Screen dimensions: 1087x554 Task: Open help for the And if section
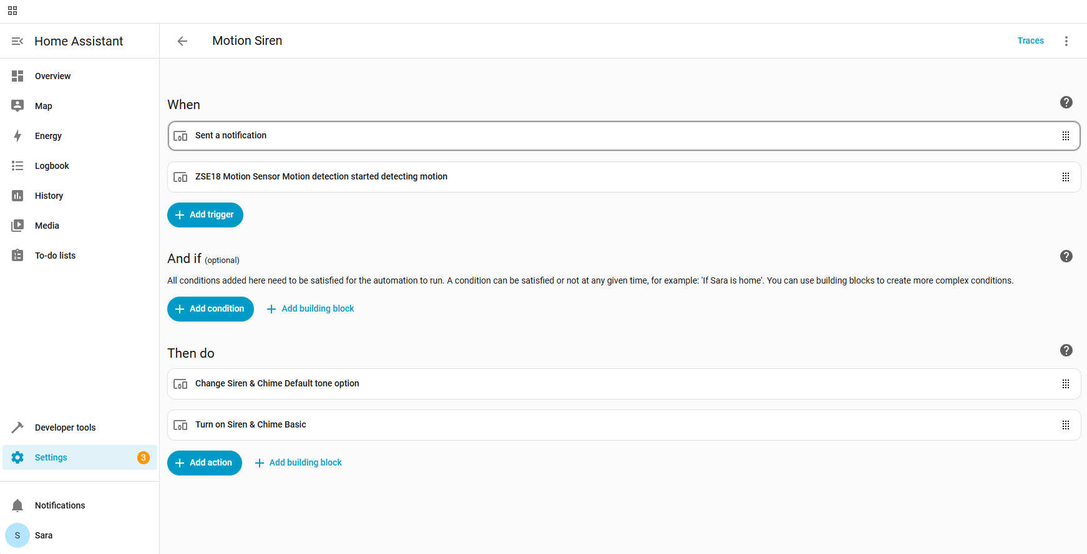(x=1066, y=256)
